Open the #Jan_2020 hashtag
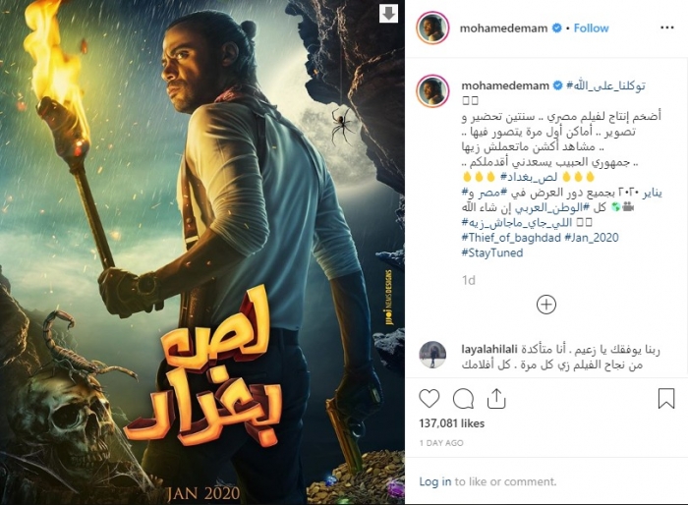688x505 pixels. coord(592,238)
